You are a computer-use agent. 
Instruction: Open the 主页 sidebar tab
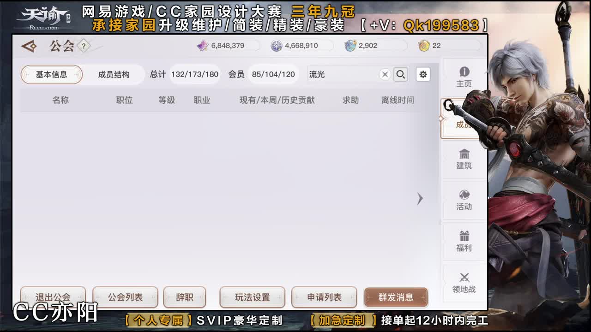[464, 77]
